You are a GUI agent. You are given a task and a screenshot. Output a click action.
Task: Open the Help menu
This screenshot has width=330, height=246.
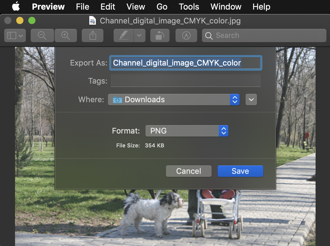pyautogui.click(x=261, y=7)
